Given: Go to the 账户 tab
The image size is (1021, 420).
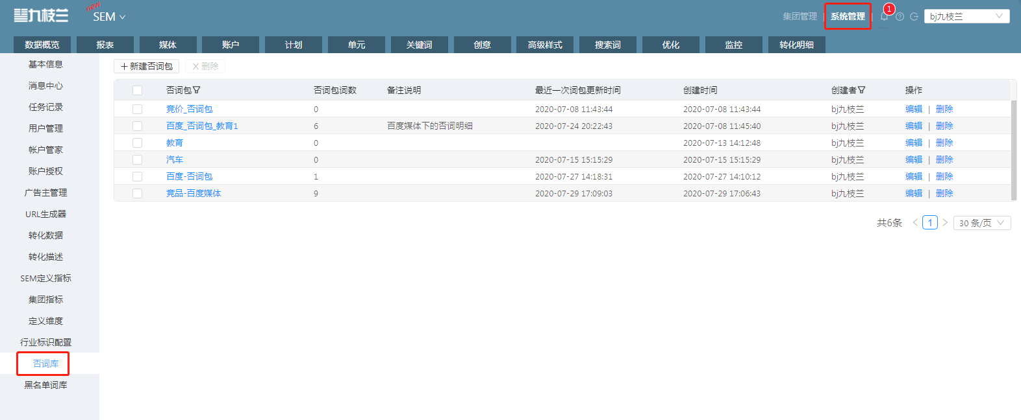Looking at the screenshot, I should point(231,45).
